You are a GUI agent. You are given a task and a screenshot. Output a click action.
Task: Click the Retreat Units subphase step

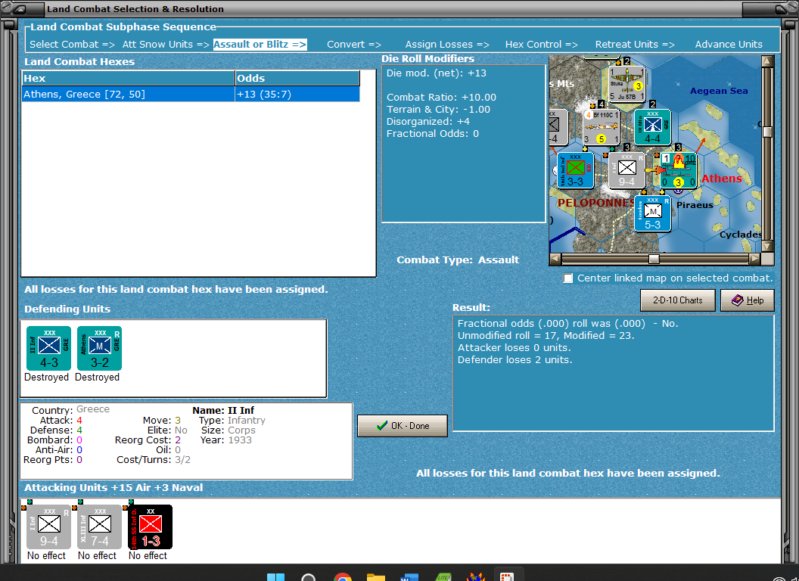[x=634, y=45]
